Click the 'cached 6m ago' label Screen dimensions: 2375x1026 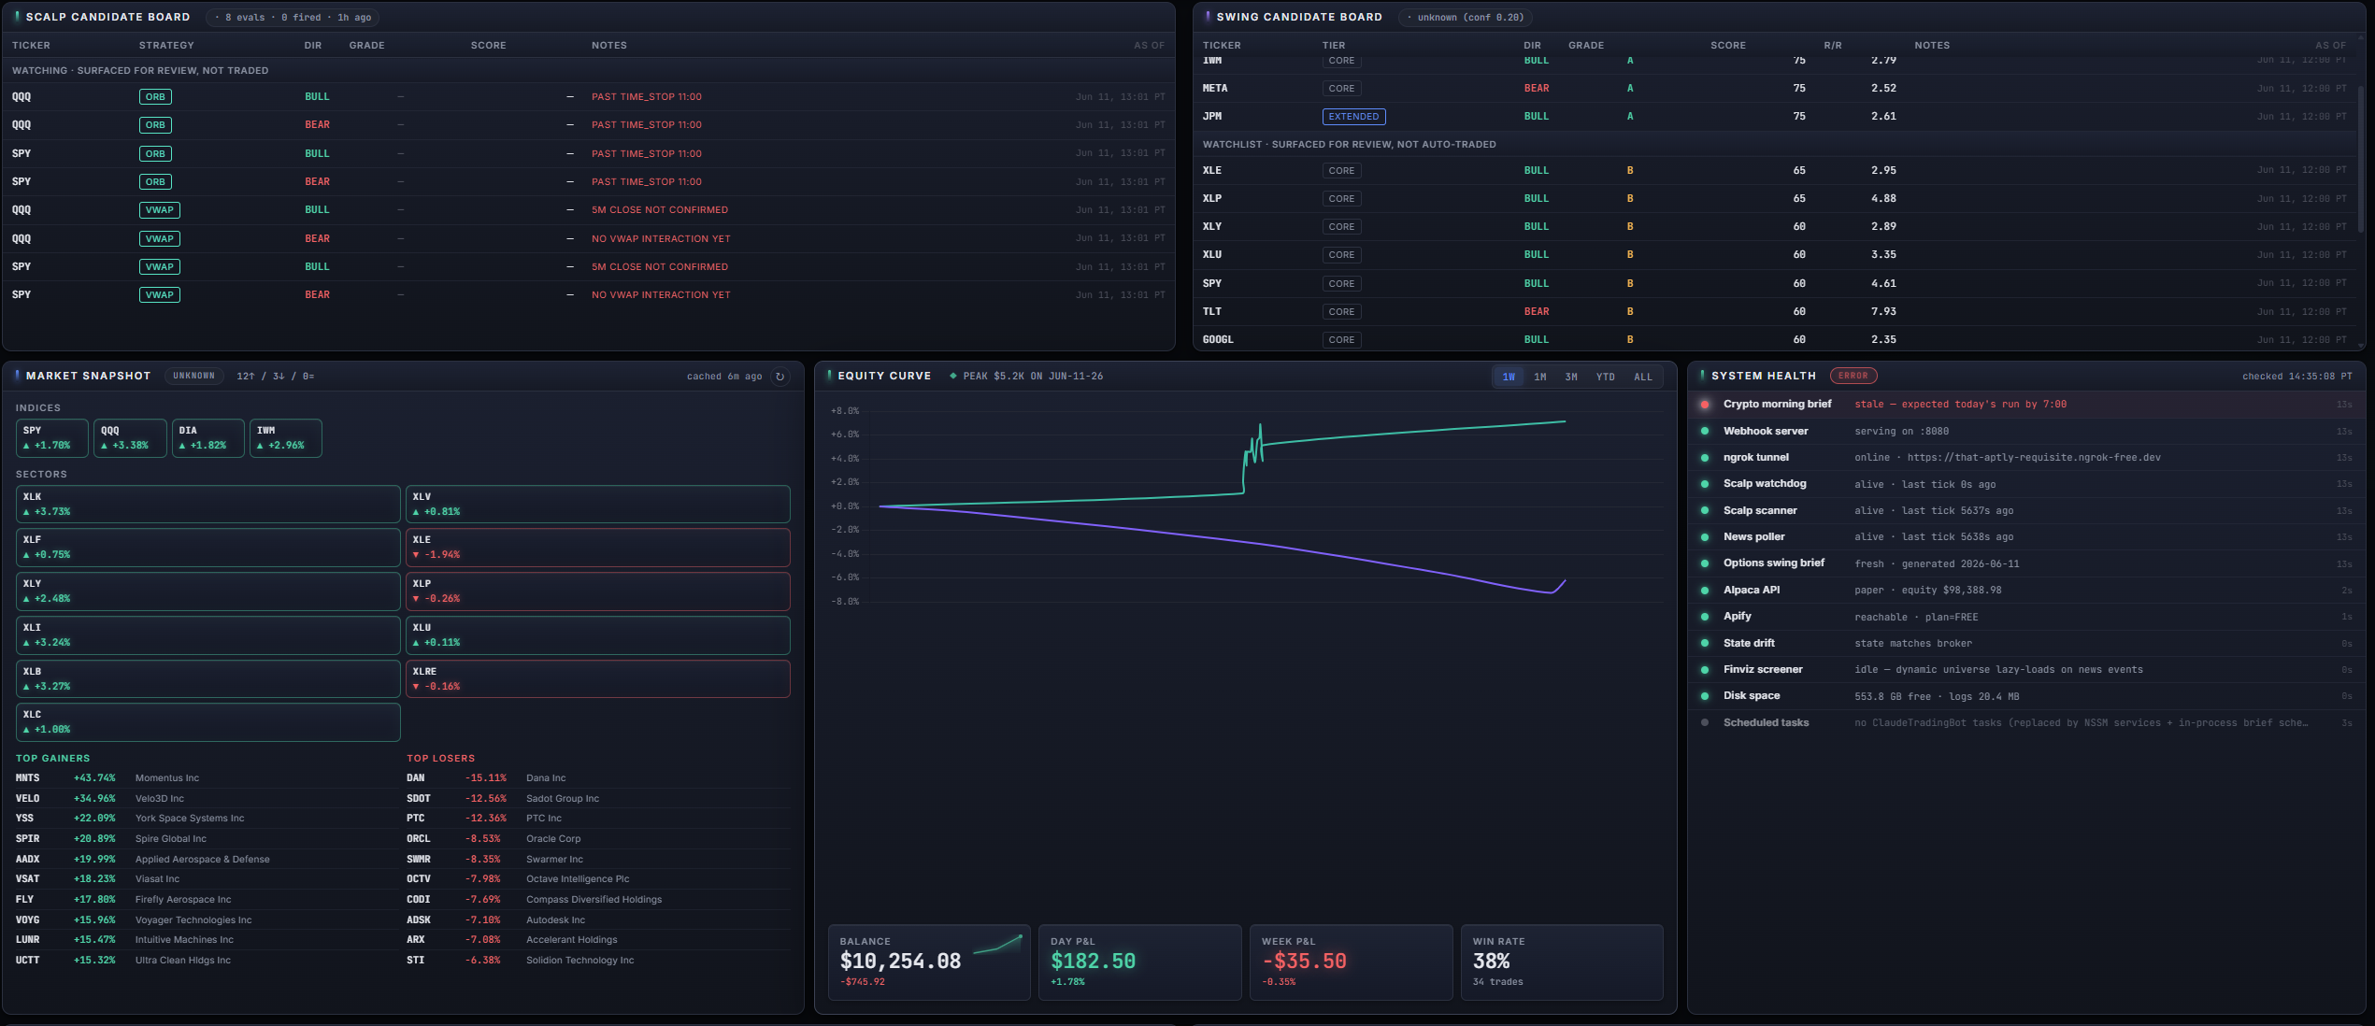pyautogui.click(x=723, y=377)
